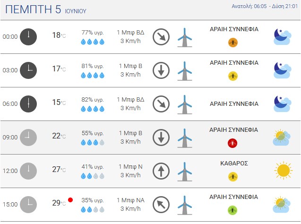Viewport: 301px width, 224px height.
Task: Click the clock icon for 03:00
Action: coord(28,70)
